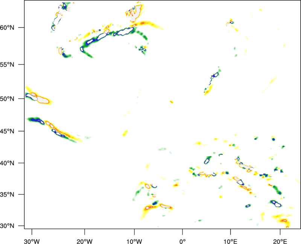Click the 20°W longitude label
This screenshot has width=301, height=244.
(x=85, y=241)
